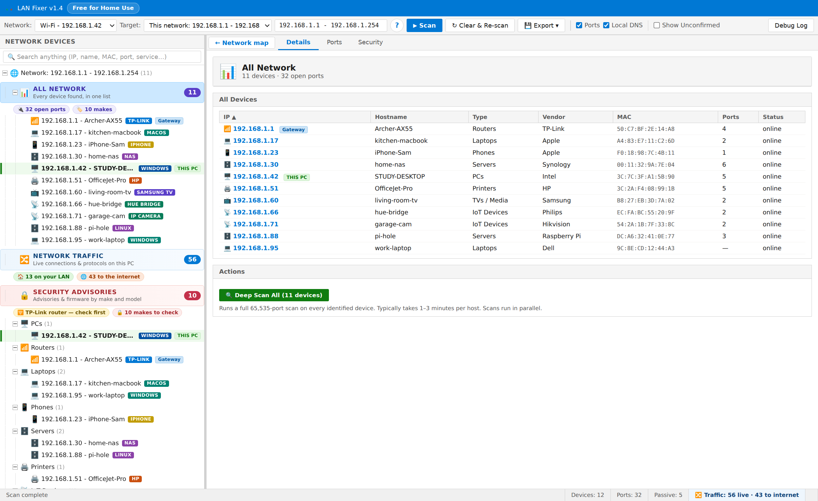The image size is (818, 501).
Task: Click desktop icon beside 192.168.1.42 in table
Action: click(227, 177)
